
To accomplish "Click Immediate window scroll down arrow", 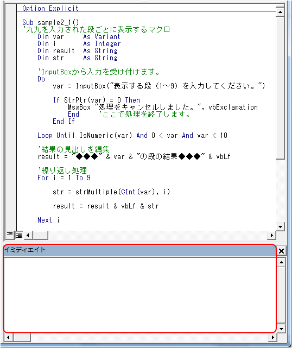I will point(281,328).
